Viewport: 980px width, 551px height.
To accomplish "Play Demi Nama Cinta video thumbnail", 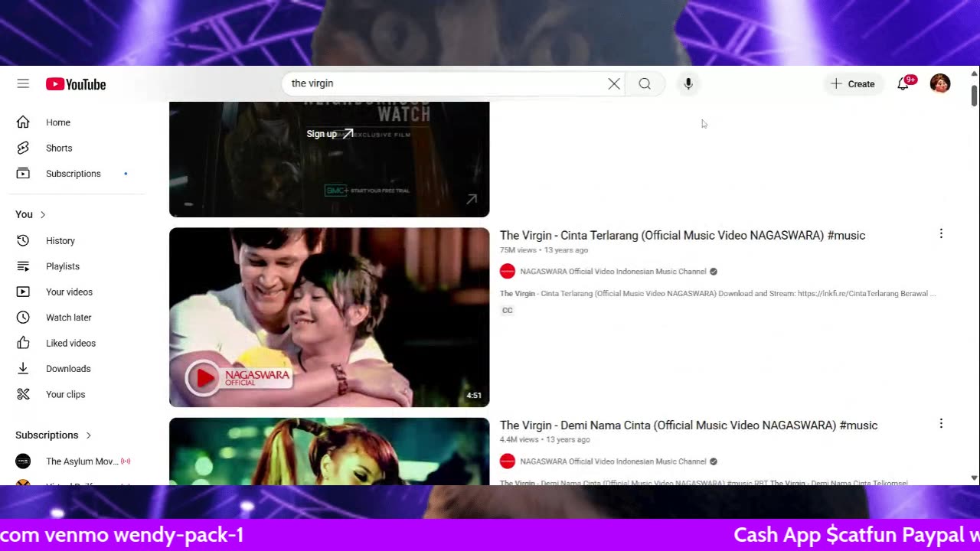I will pyautogui.click(x=329, y=452).
